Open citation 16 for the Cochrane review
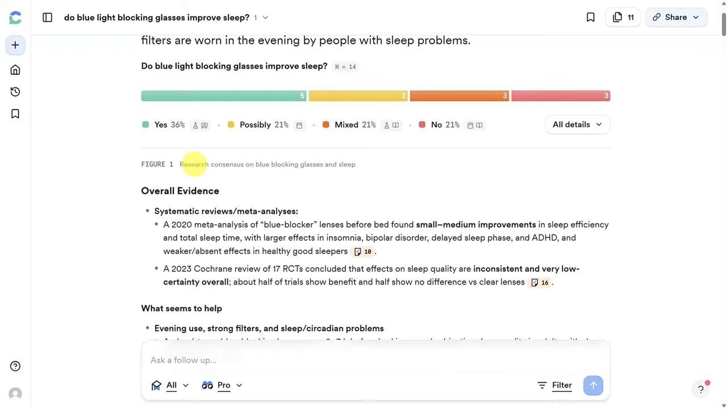 tap(538, 282)
